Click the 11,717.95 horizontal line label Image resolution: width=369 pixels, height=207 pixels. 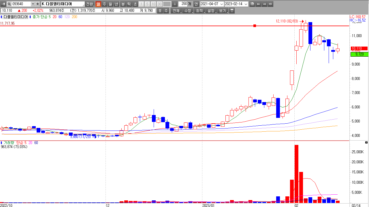(x=8, y=24)
